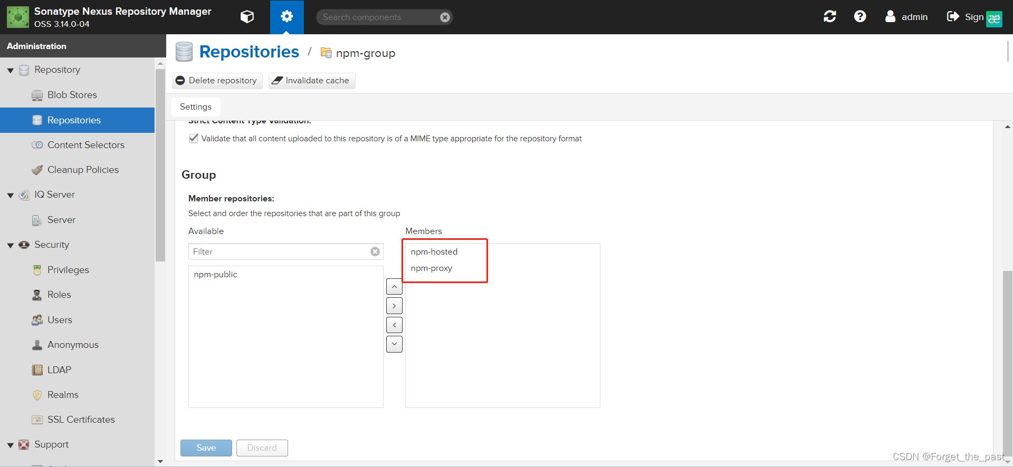Click Delete repository button
The width and height of the screenshot is (1013, 467).
point(217,81)
